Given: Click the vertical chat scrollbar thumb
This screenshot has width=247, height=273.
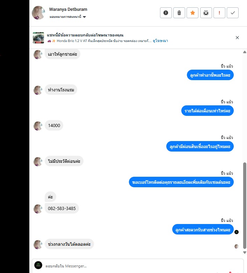Looking at the screenshot, I should tap(245, 205).
